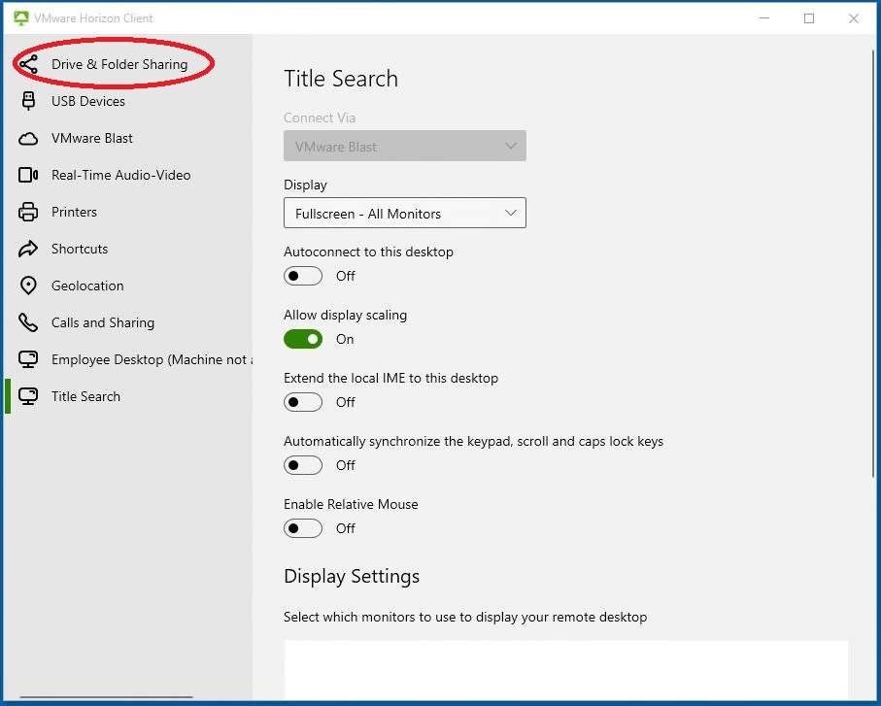Click the vertical scrollbar on the right
Screen dimensions: 881x706
[x=873, y=264]
